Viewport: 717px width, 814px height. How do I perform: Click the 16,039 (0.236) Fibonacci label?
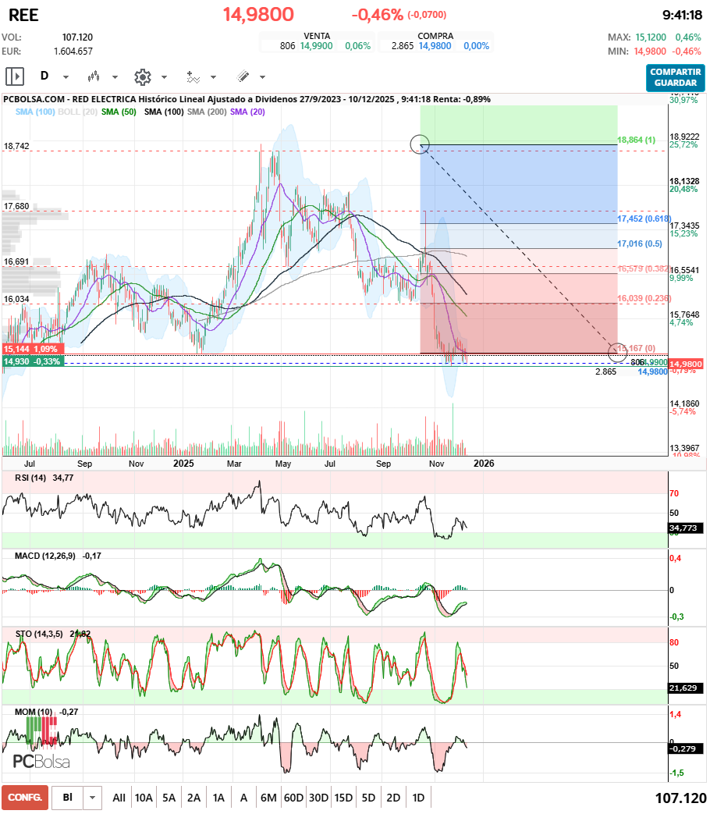(644, 298)
